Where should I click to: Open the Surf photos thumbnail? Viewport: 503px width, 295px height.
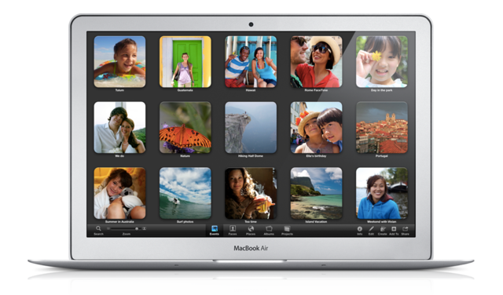click(185, 193)
